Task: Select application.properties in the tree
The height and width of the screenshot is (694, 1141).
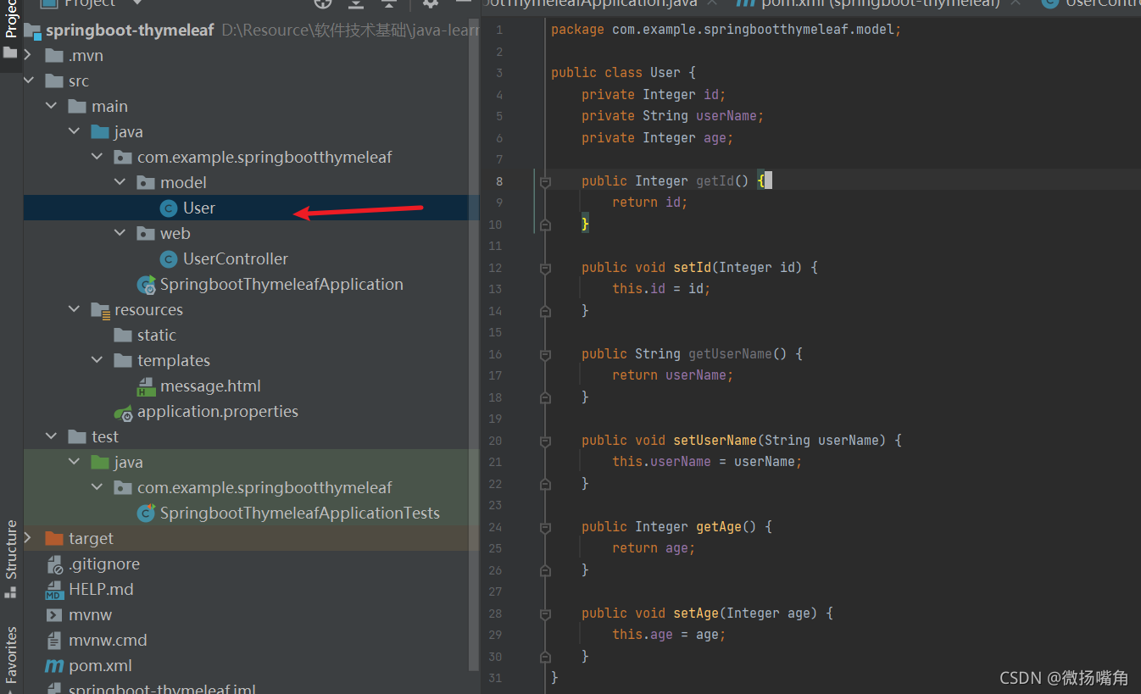Action: pyautogui.click(x=218, y=412)
